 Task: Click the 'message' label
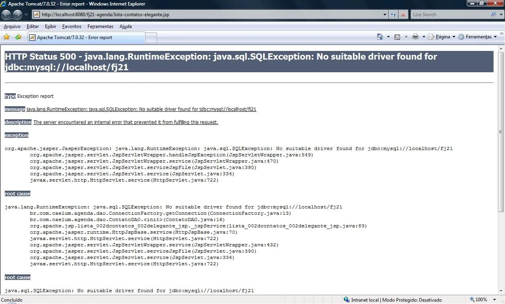click(x=15, y=109)
